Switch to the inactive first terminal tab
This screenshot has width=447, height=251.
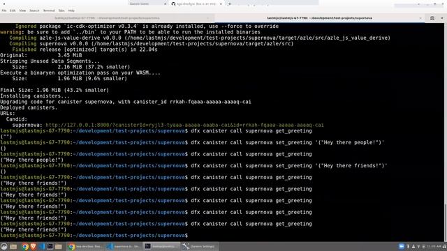pyautogui.click(x=107, y=18)
